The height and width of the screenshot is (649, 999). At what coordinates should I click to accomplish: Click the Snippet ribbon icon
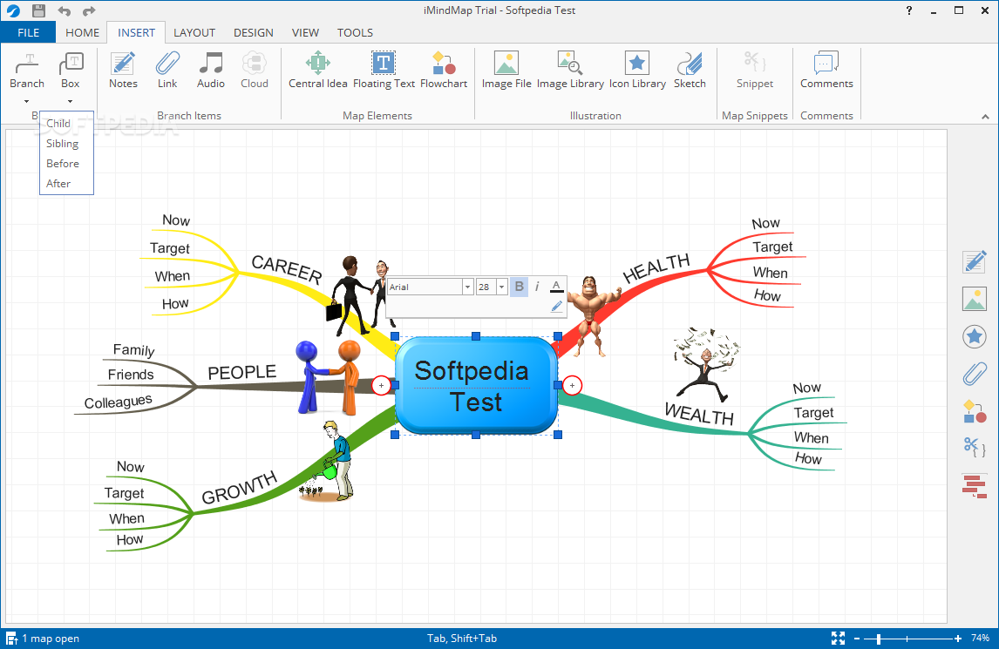pyautogui.click(x=755, y=63)
